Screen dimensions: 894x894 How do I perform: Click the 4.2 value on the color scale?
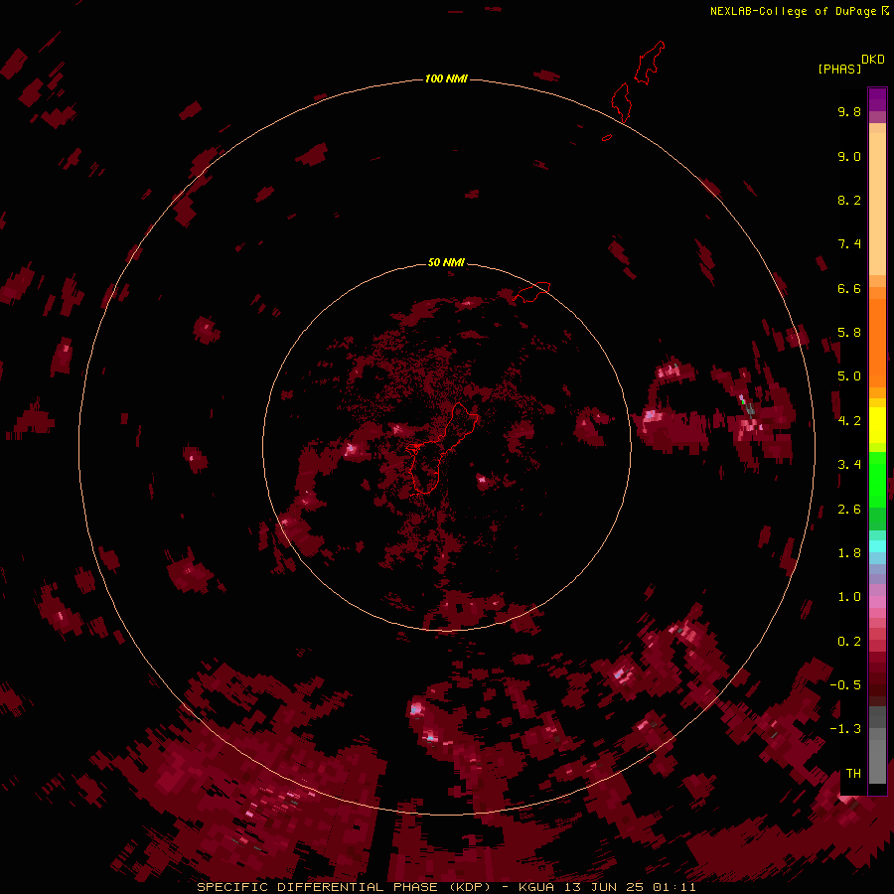[x=849, y=421]
